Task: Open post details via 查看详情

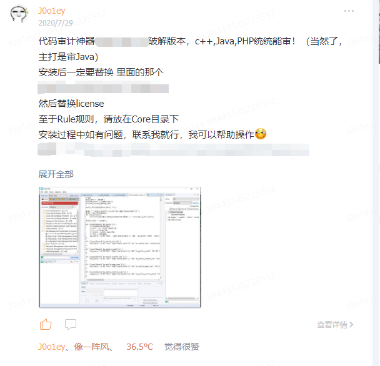Action: [x=332, y=325]
